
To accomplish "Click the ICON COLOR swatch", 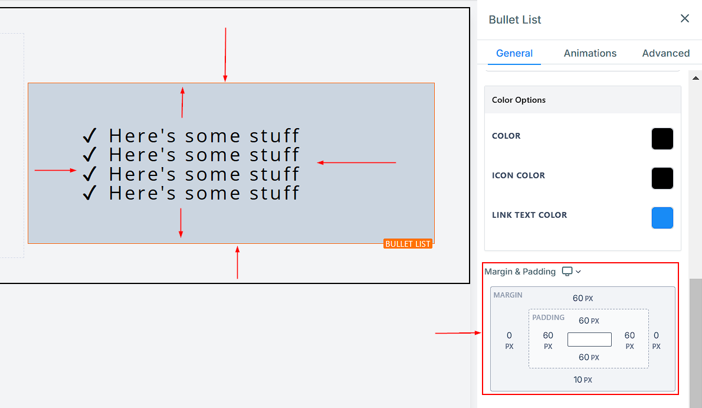I will click(662, 178).
